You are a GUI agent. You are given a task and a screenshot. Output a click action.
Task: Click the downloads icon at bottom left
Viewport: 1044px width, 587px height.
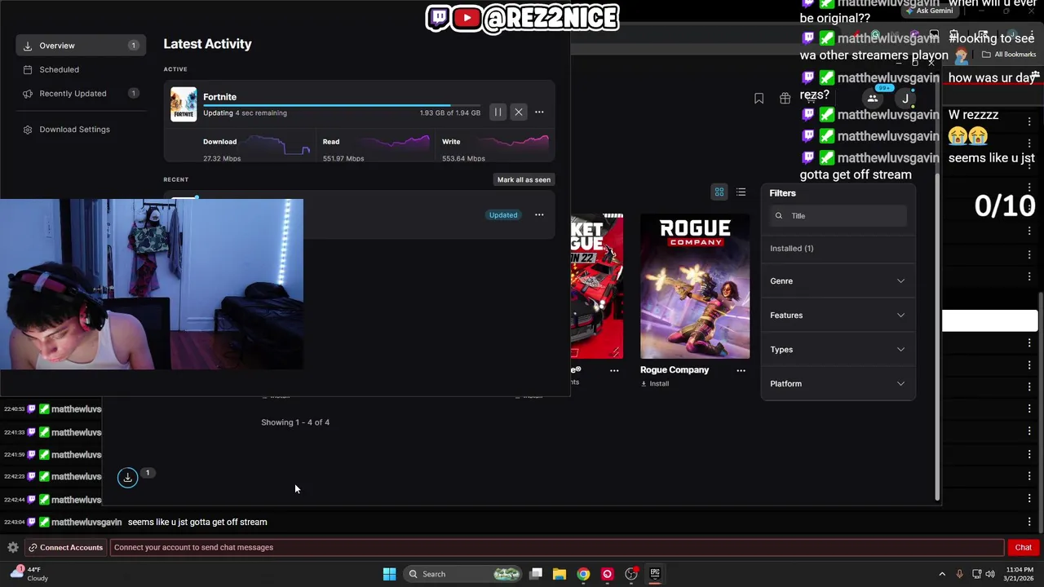[127, 478]
